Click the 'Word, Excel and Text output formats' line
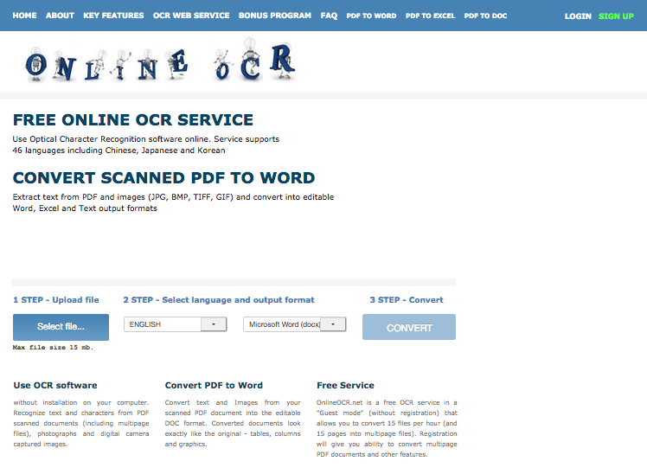 pyautogui.click(x=85, y=208)
